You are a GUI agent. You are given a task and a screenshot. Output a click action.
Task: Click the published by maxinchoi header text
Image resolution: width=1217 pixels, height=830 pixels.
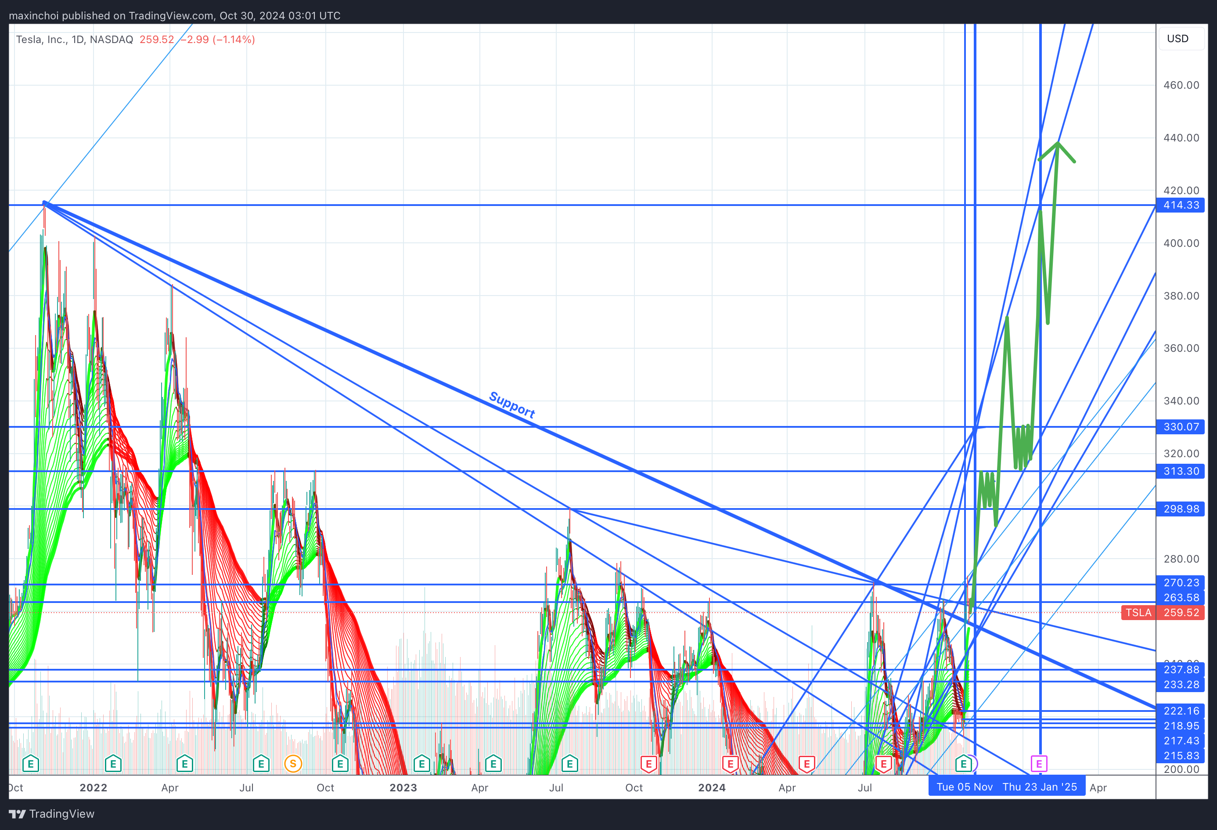pyautogui.click(x=174, y=16)
